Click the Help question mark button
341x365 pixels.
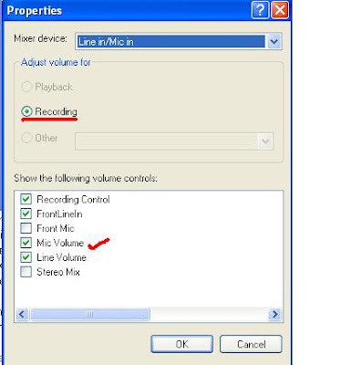coord(260,10)
